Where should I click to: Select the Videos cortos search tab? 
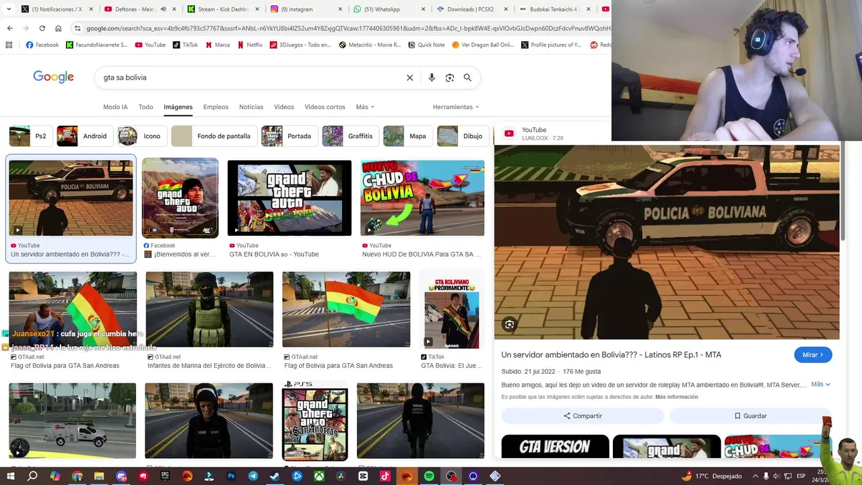(x=325, y=107)
